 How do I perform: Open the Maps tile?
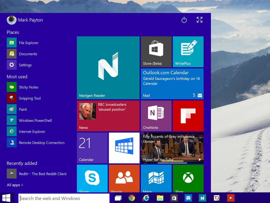(x=156, y=178)
